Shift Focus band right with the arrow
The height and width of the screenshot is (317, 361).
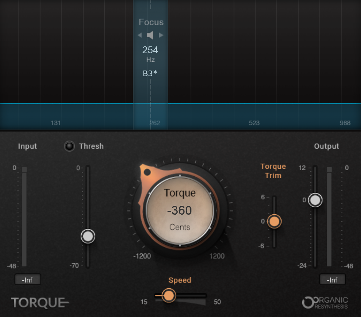click(x=161, y=35)
